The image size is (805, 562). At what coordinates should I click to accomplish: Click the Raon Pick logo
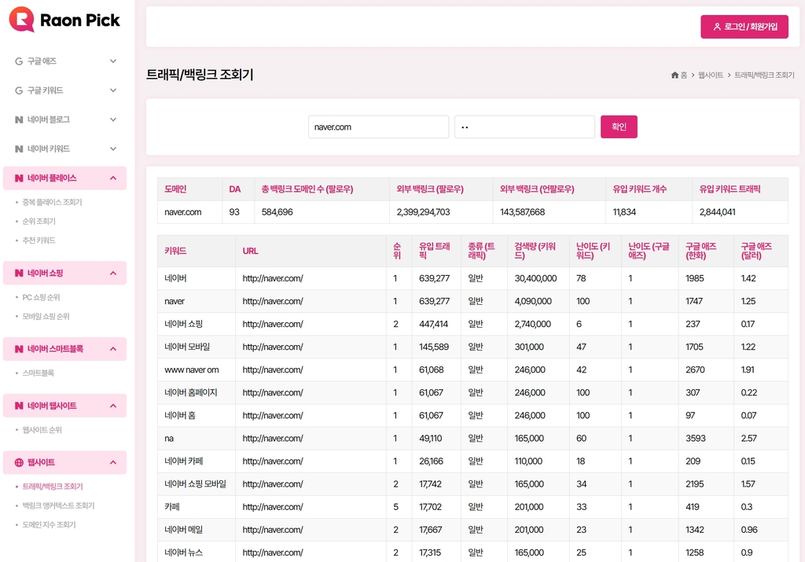click(64, 20)
